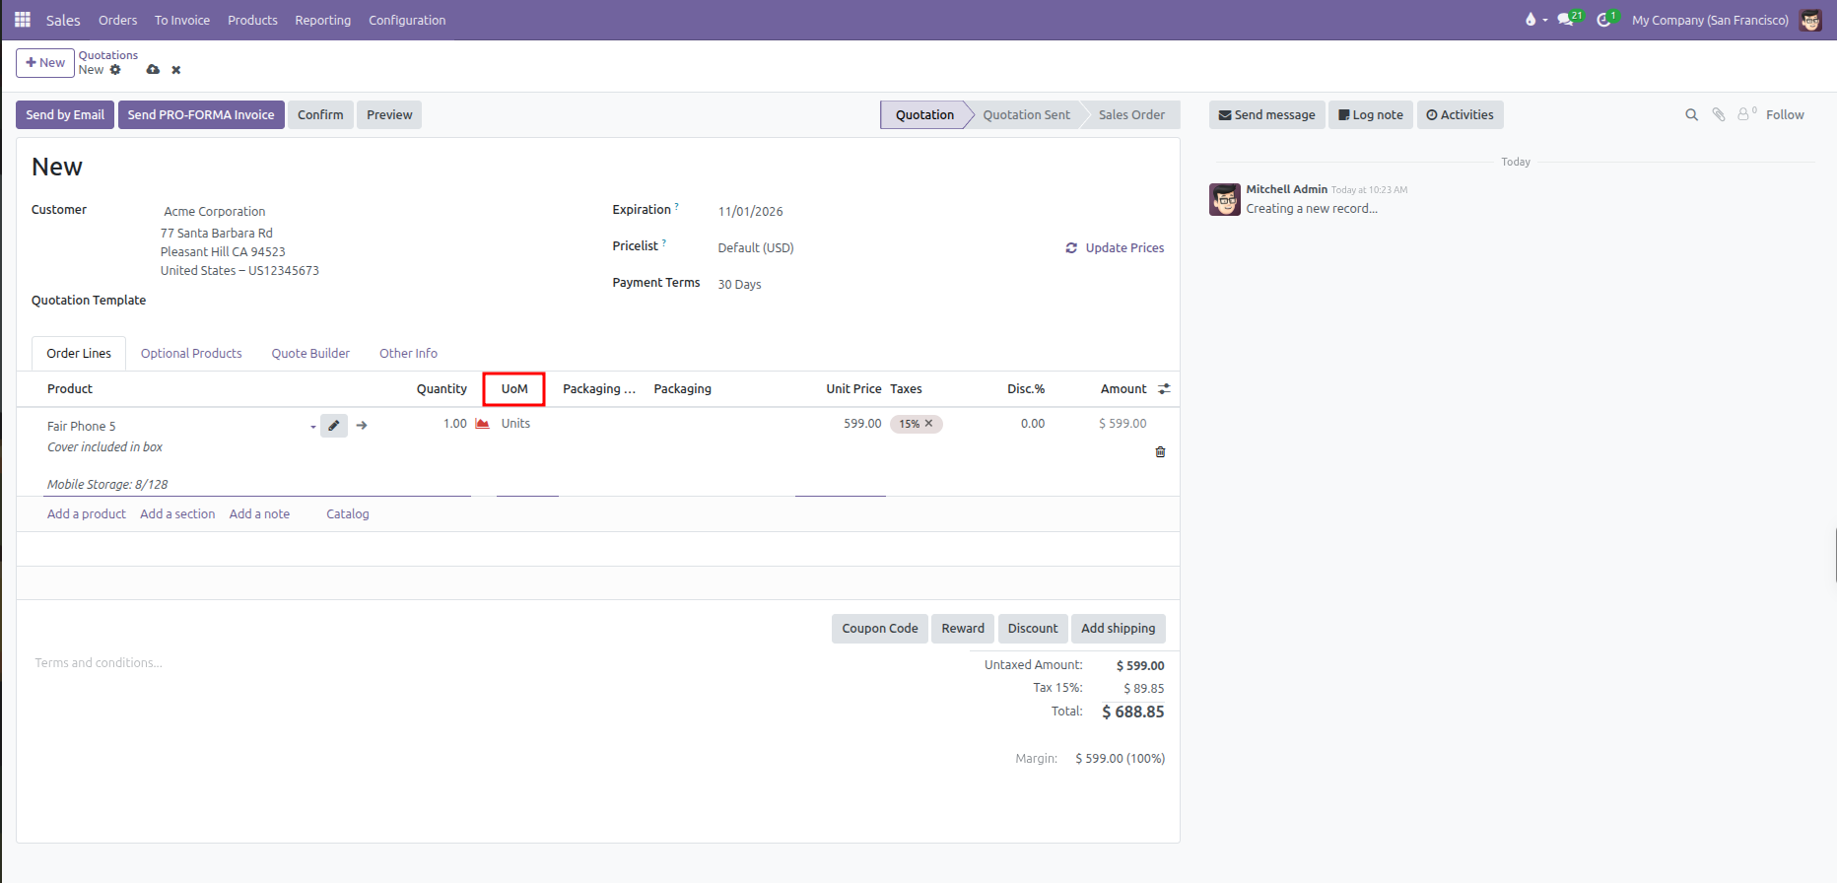The height and width of the screenshot is (883, 1837).
Task: Remove the 15% tax tag
Action: tap(928, 424)
